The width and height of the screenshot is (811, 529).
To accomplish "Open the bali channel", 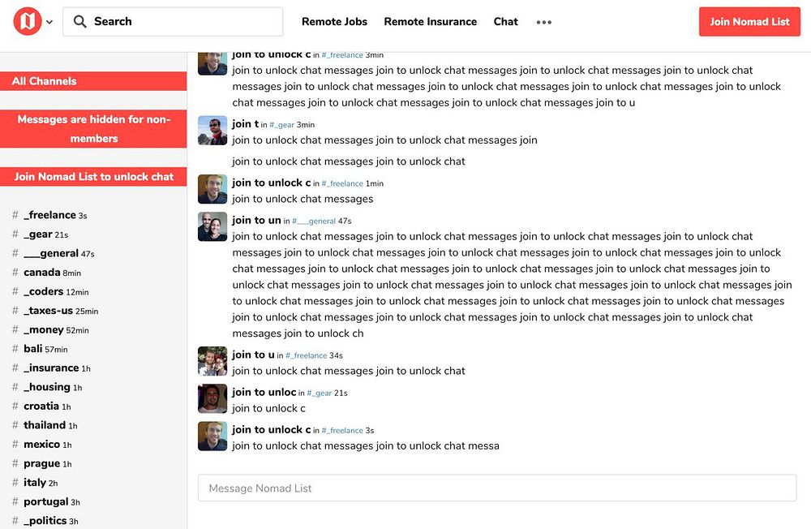I will pos(33,349).
